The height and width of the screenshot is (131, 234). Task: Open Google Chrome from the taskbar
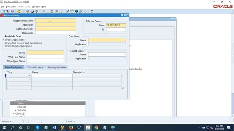[96, 127]
